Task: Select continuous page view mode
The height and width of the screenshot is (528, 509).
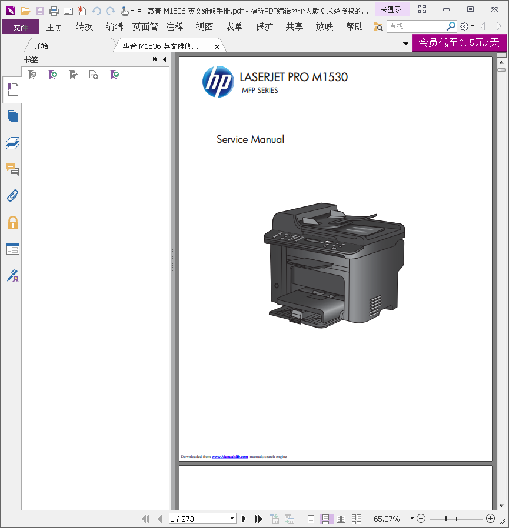Action: (325, 519)
